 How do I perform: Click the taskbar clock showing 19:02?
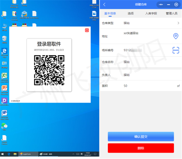pos(88,154)
